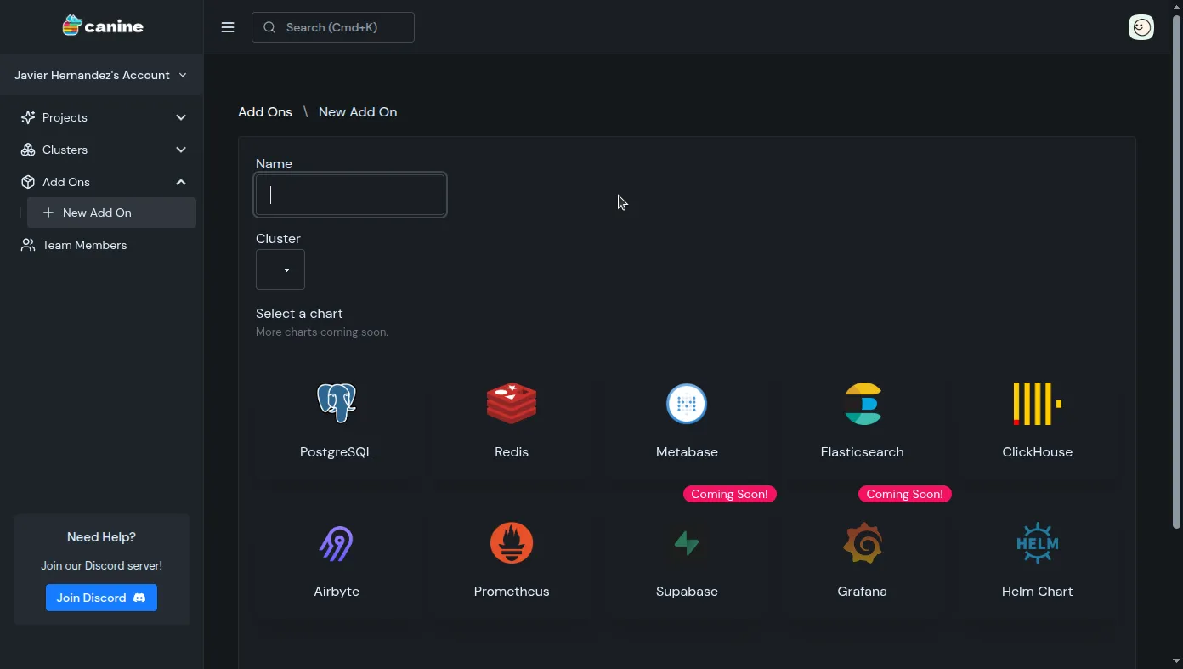
Task: Select the Redis chart icon
Action: click(512, 403)
